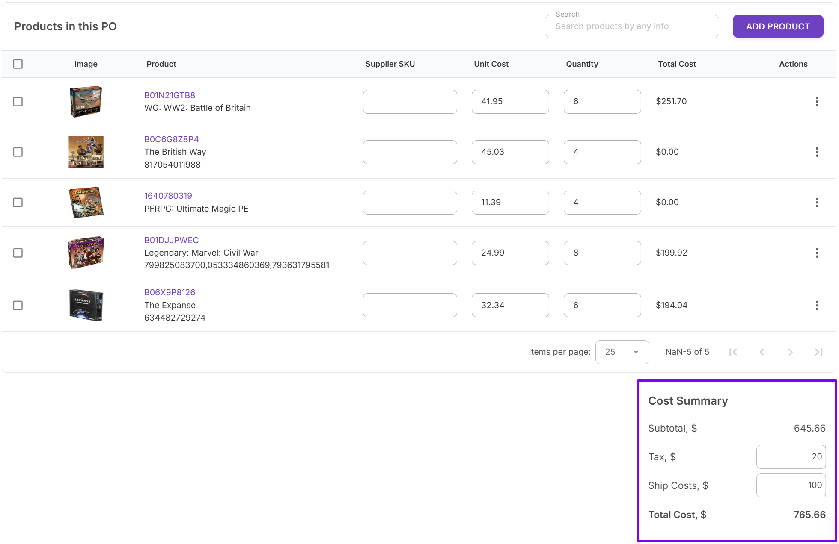Click The Expanse product thumbnail

tap(86, 305)
